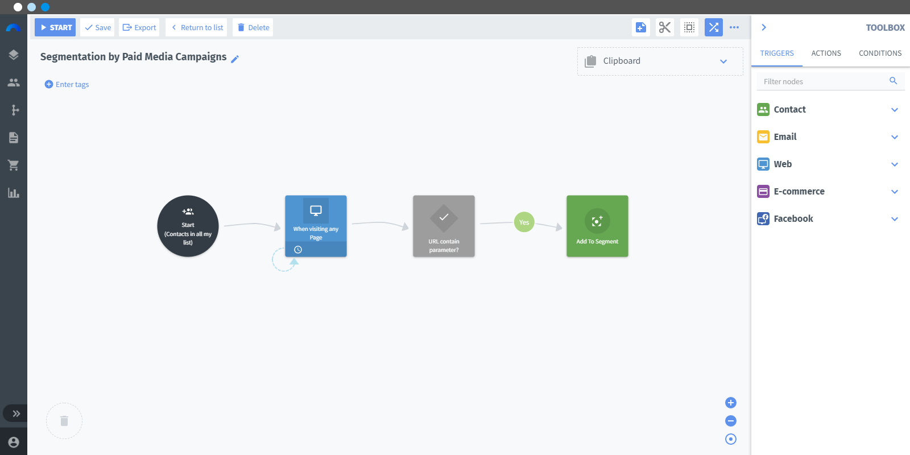
Task: Switch to the ACTIONS tab
Action: (826, 53)
